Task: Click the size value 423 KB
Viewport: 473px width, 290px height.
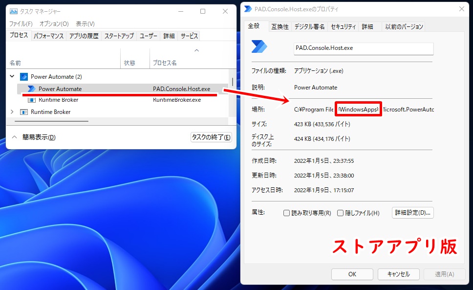Action: pyautogui.click(x=322, y=124)
